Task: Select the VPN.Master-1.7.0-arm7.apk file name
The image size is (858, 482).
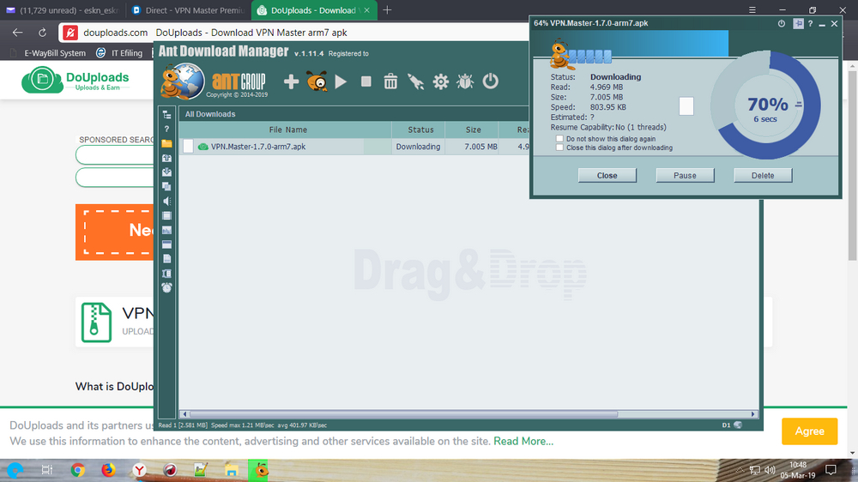Action: [258, 147]
